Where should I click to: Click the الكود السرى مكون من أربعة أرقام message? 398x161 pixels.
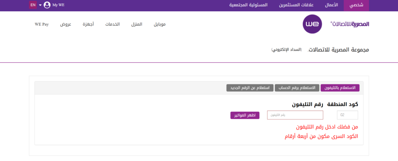[x=321, y=136]
